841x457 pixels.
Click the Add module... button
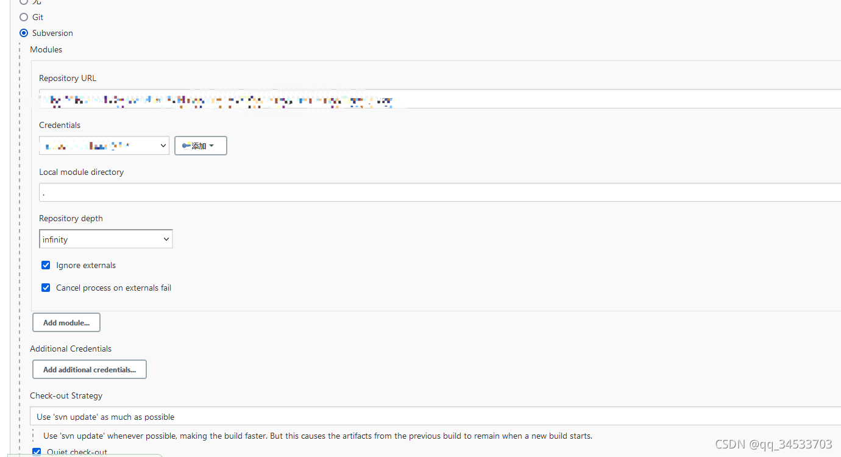(x=66, y=322)
